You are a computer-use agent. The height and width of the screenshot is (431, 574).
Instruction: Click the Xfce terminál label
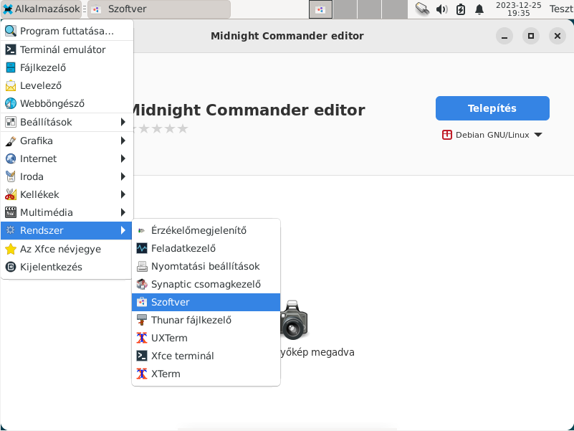[182, 356]
